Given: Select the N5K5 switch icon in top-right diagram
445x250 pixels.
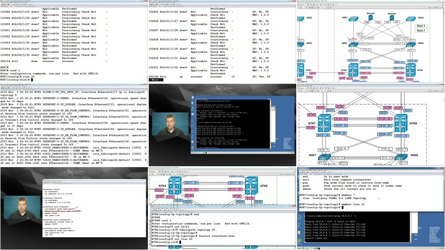Looking at the screenshot, I should click(353, 45).
